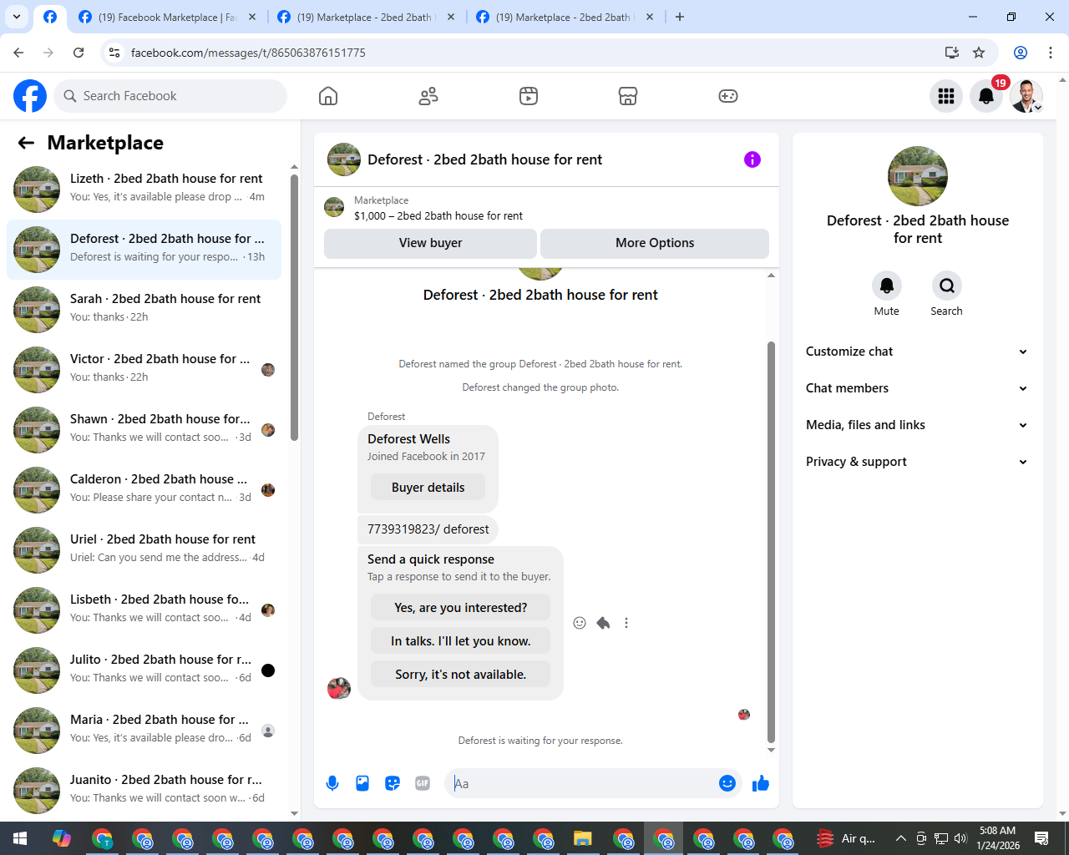
Task: Open the taskbar notification center icon
Action: coord(1041,838)
